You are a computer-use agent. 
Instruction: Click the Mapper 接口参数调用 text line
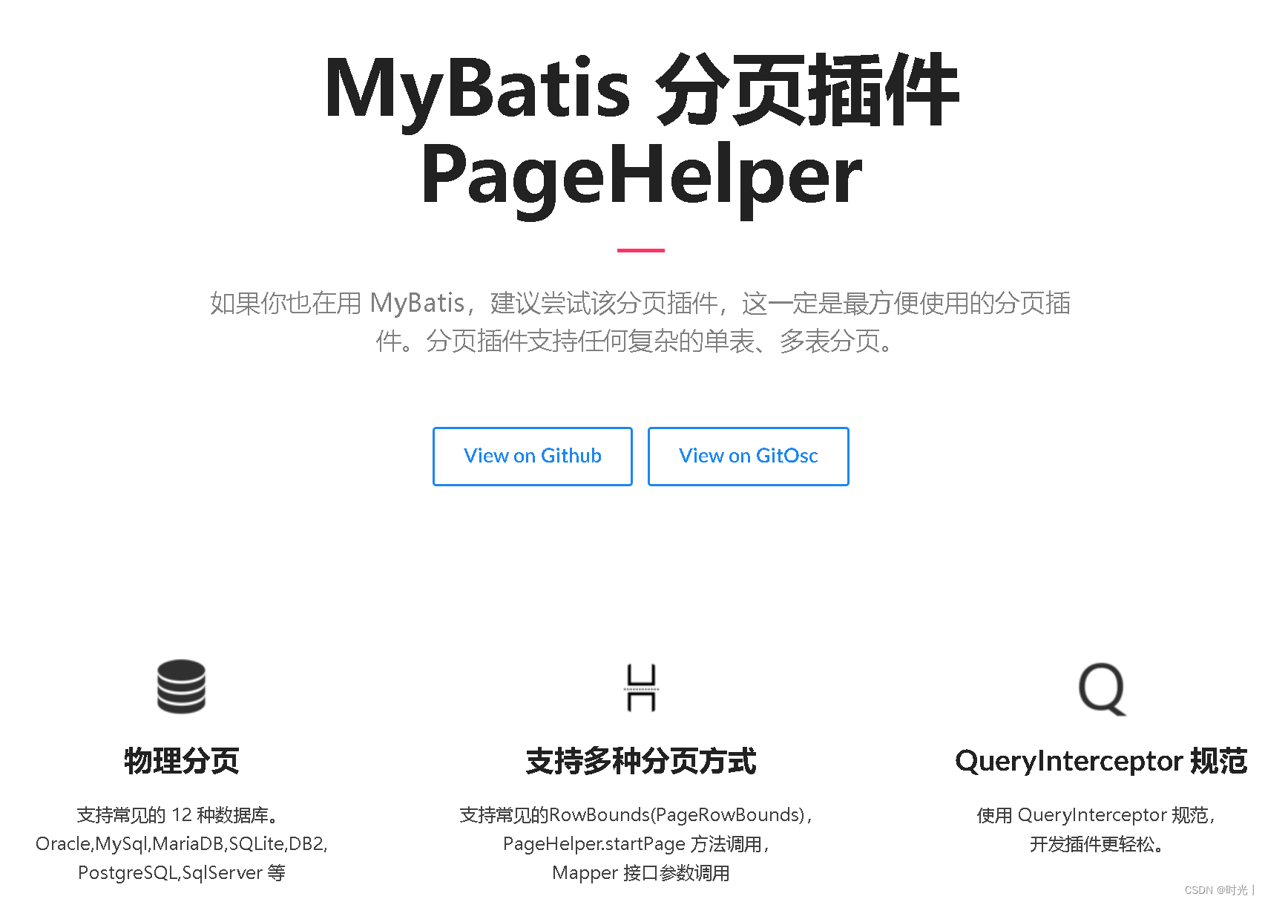pos(642,873)
